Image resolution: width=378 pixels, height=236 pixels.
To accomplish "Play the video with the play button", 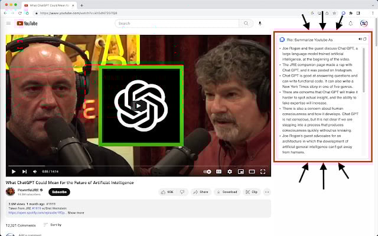I will [13, 171].
